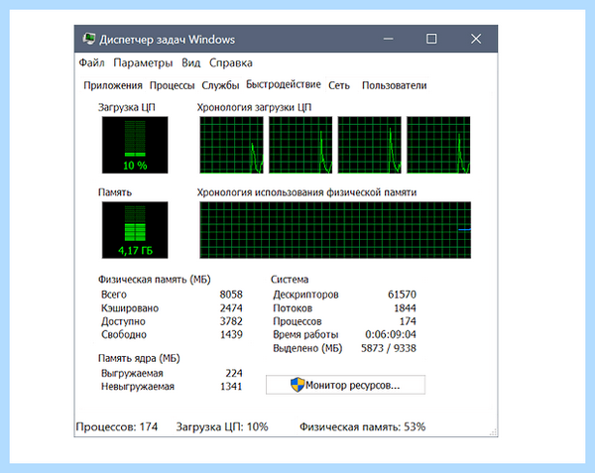
Task: Click the Физическая память (МБ) heading
Action: tap(154, 280)
